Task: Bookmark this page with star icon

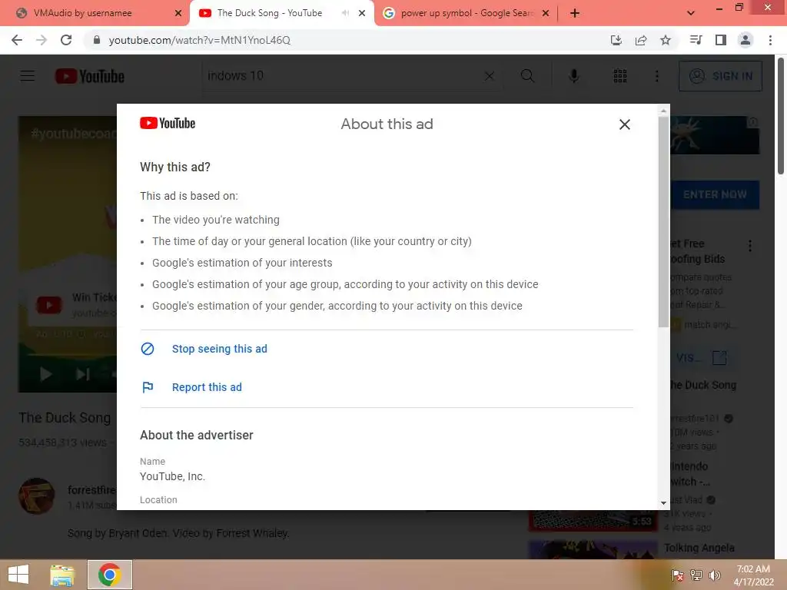Action: pyautogui.click(x=666, y=40)
